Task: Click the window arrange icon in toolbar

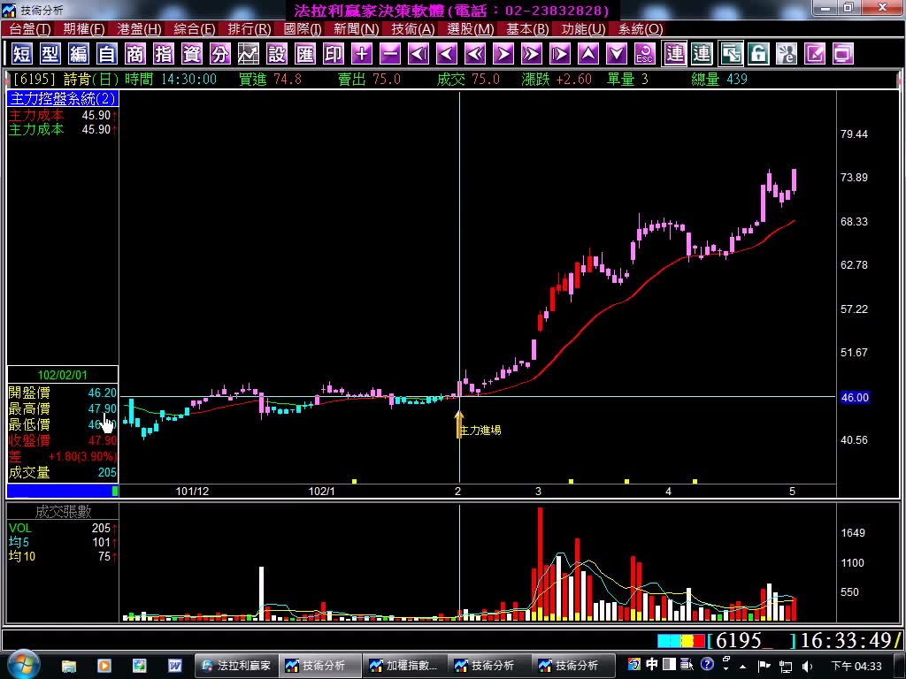Action: point(731,54)
